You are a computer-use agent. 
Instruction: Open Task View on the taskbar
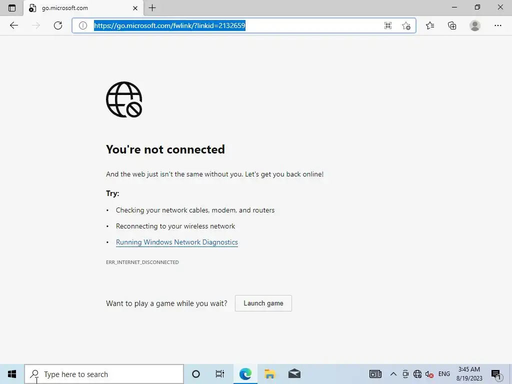click(220, 374)
